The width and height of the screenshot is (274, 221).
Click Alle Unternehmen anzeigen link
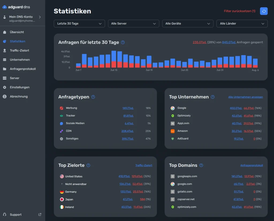coord(246,97)
